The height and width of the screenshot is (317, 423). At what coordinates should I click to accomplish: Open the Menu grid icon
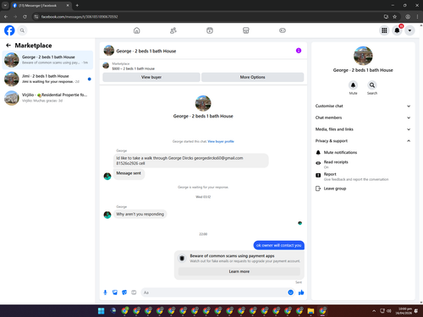pos(384,30)
